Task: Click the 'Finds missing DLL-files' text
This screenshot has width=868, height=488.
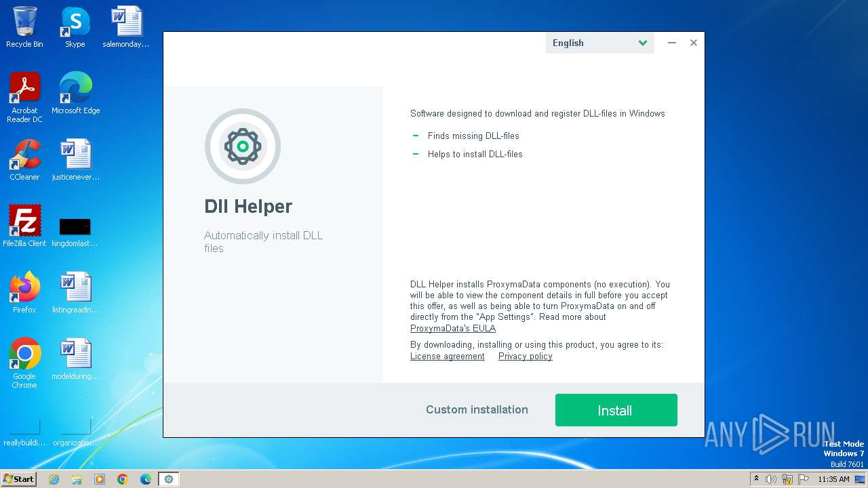Action: (x=473, y=136)
